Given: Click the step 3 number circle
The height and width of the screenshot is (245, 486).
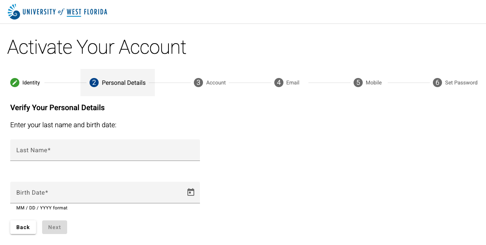Looking at the screenshot, I should coord(198,83).
